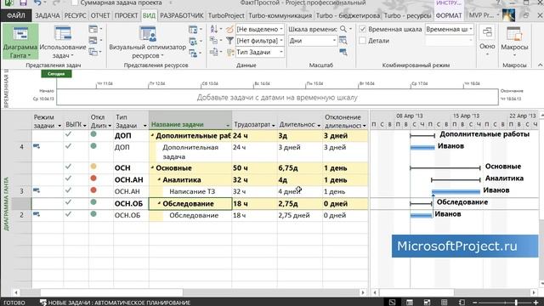Open Визуальный оптимизатор ресурсов

147,42
